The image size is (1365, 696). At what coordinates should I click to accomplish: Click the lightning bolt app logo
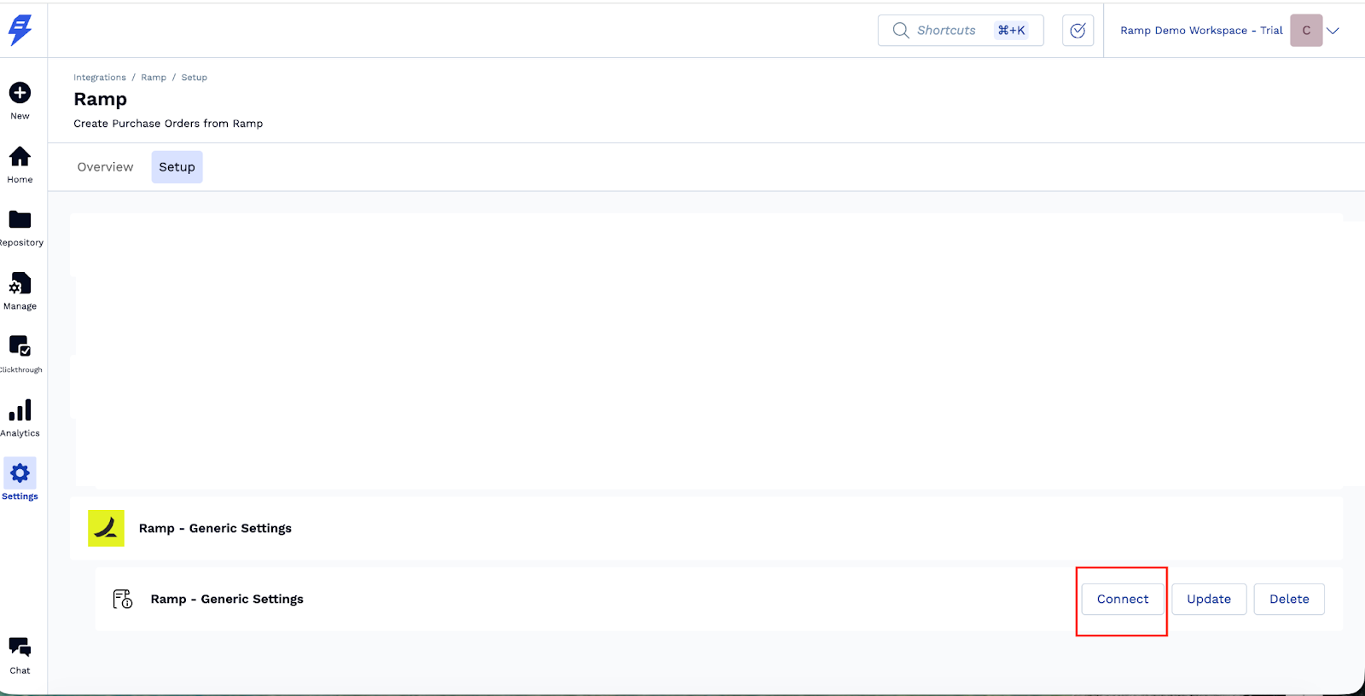click(20, 30)
